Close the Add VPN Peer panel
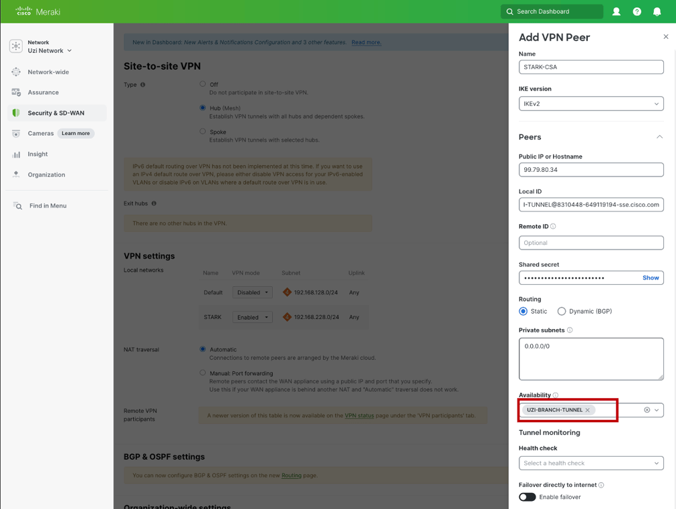The height and width of the screenshot is (509, 676). tap(666, 37)
